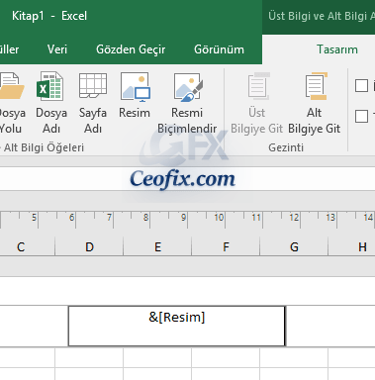Image resolution: width=375 pixels, height=380 pixels.
Task: Insert the Dosya Yolu (file path) element
Action: (12, 102)
